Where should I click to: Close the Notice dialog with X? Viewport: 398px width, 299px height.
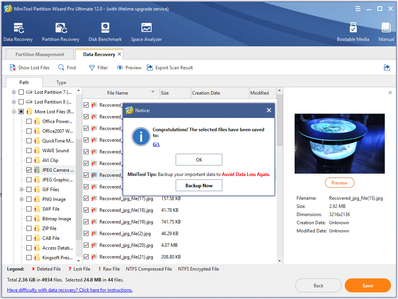(269, 110)
